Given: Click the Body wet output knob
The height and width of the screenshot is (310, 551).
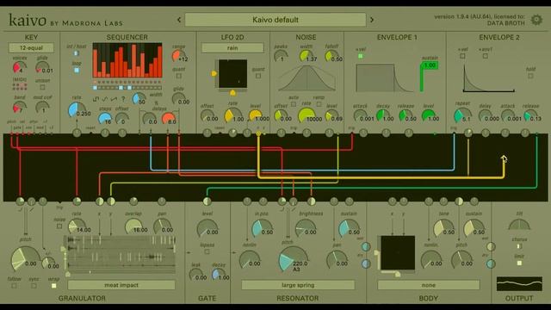Looking at the screenshot, I should (x=491, y=246).
